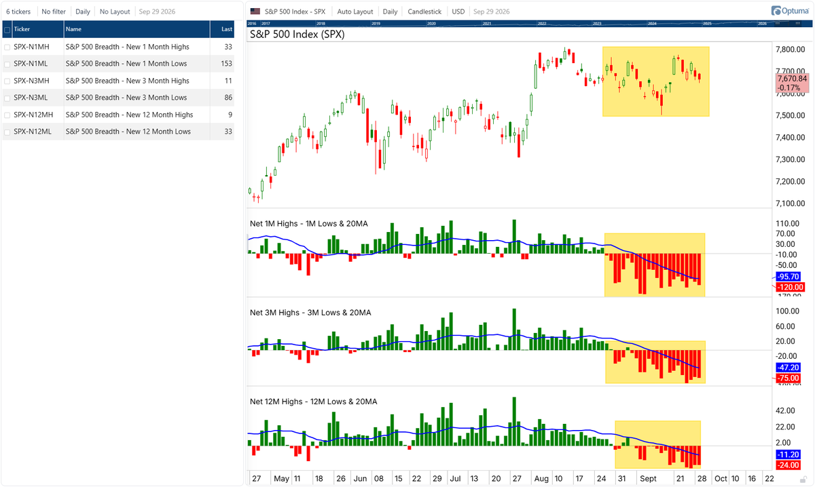Click the 7,670.84 last price label
Viewport: 815px width, 487px height.
click(x=792, y=79)
